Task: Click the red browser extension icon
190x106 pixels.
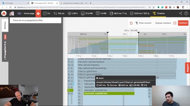Action: [x=166, y=7]
